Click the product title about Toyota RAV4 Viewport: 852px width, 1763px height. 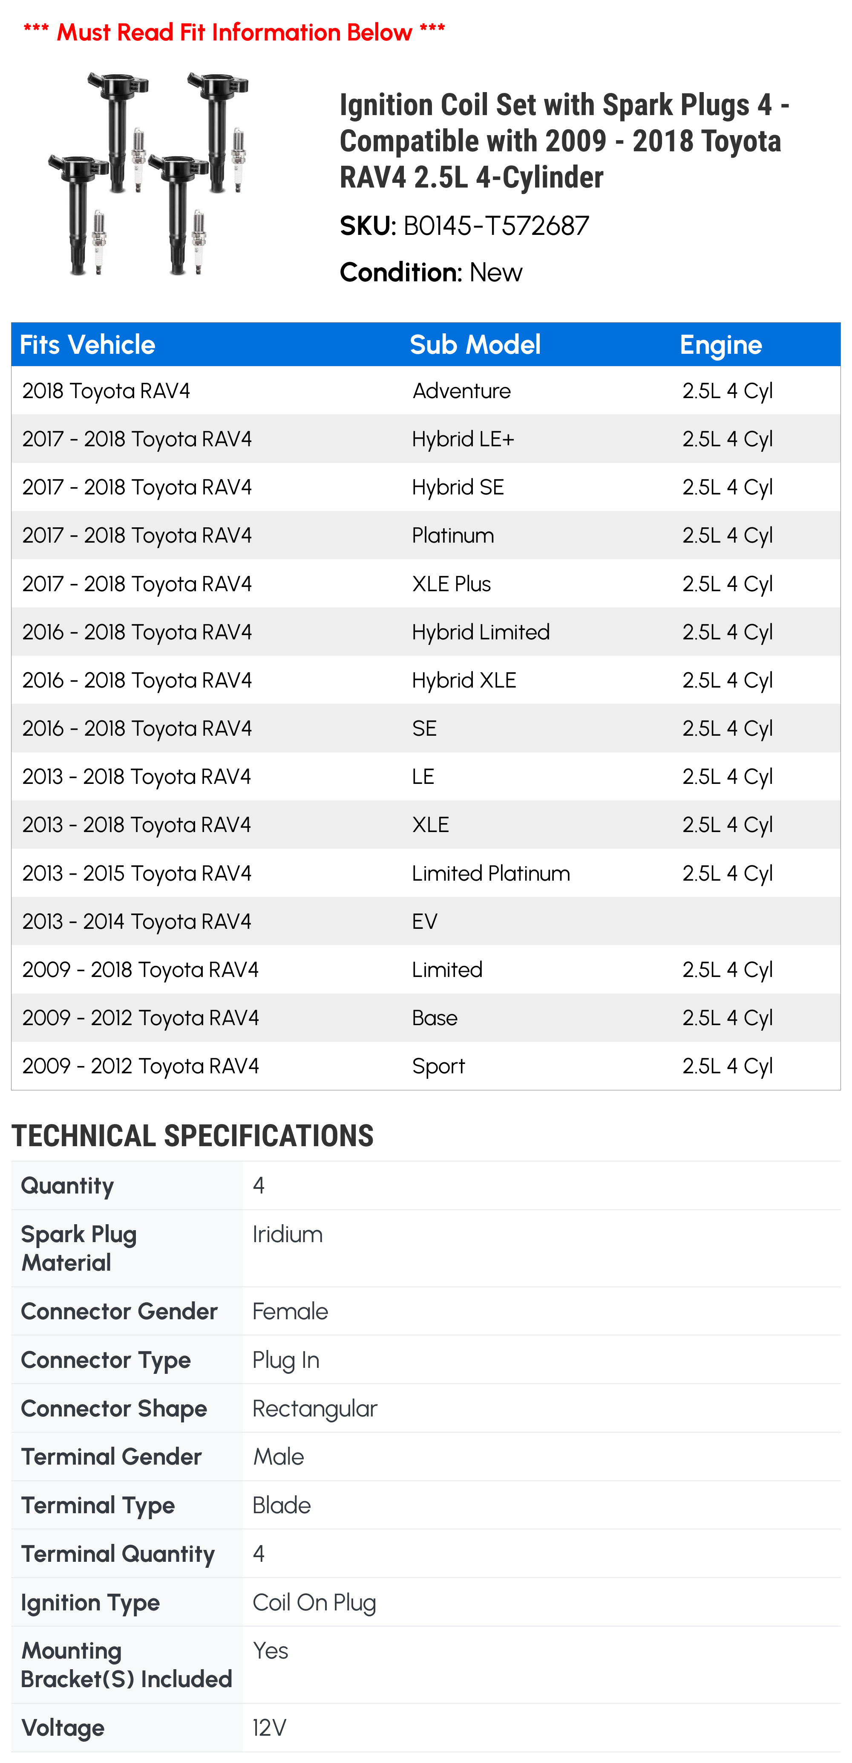(x=564, y=141)
